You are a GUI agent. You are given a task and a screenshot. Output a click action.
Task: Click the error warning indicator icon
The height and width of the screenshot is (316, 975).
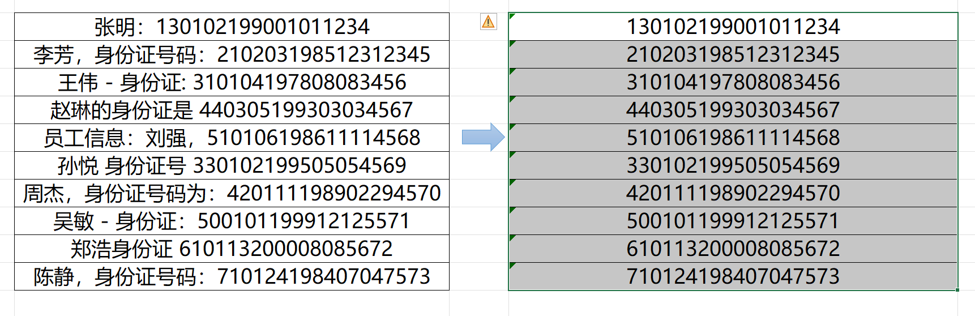pos(488,22)
